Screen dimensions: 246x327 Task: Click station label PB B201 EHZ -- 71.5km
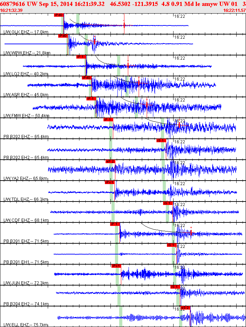click(26, 241)
